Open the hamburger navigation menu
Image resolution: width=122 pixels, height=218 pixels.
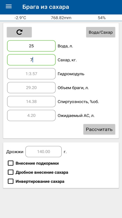9,7
